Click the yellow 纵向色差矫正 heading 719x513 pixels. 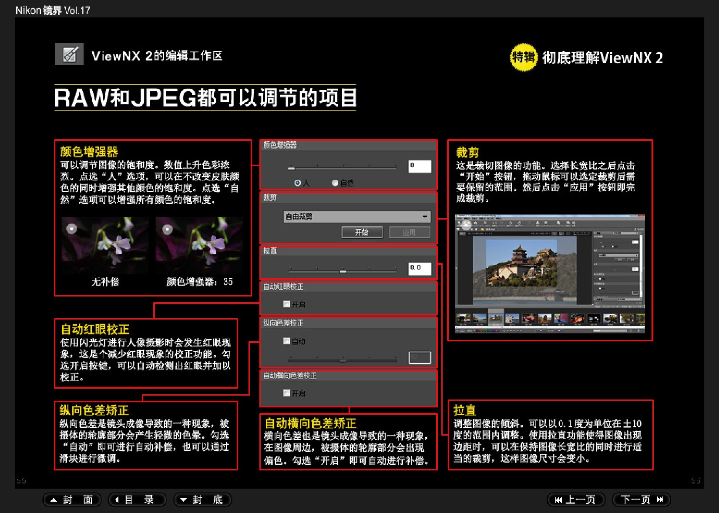(x=94, y=410)
